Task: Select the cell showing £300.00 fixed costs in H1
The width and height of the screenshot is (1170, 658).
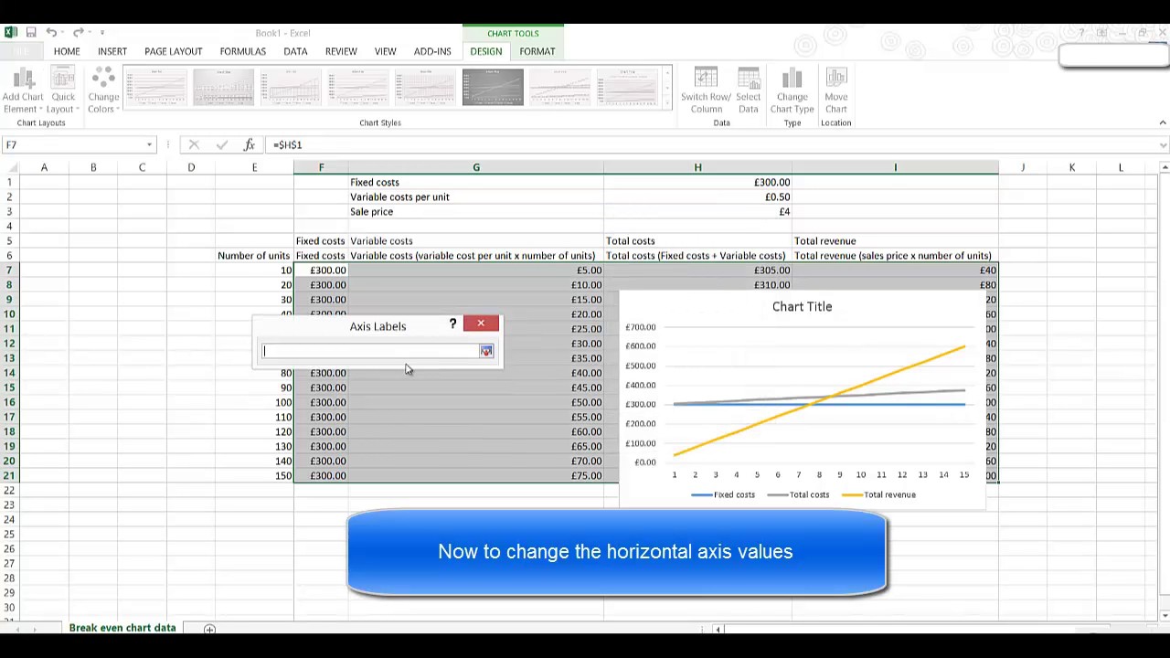Action: (697, 183)
